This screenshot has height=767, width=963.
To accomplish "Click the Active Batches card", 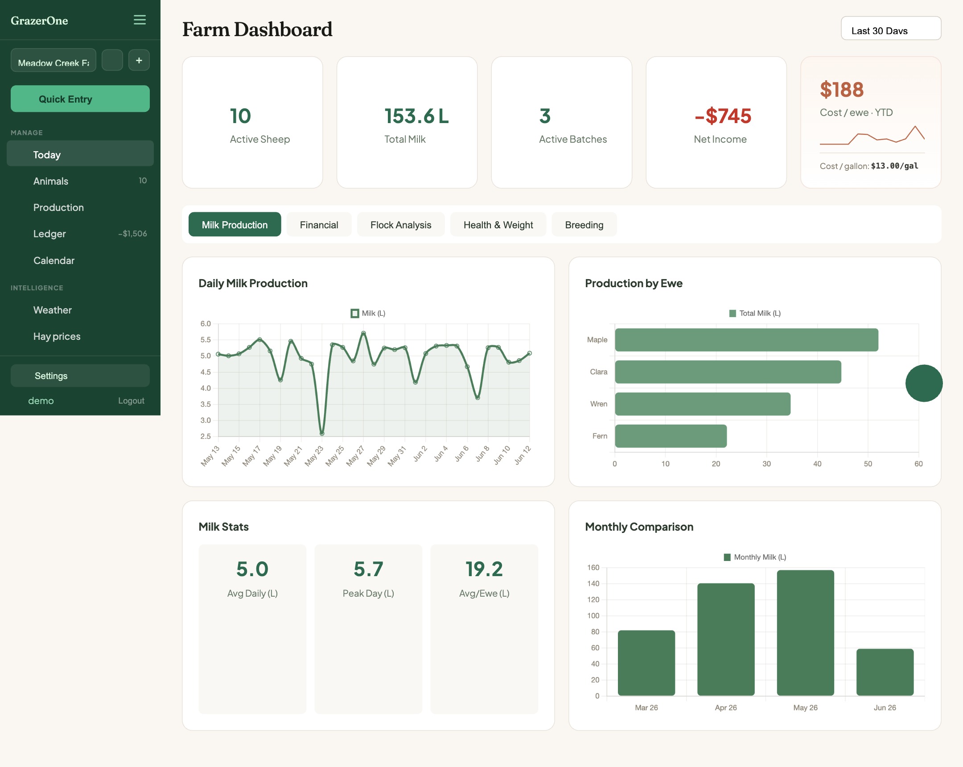I will (561, 122).
